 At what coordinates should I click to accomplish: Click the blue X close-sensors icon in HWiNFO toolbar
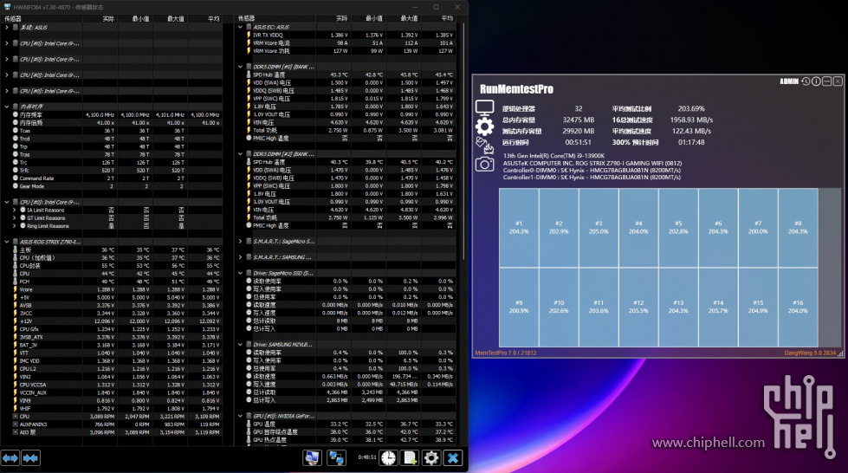453,458
